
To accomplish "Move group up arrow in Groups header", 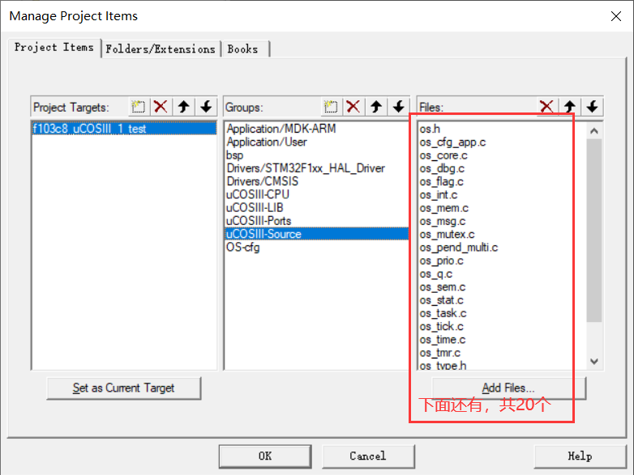I will tap(376, 107).
